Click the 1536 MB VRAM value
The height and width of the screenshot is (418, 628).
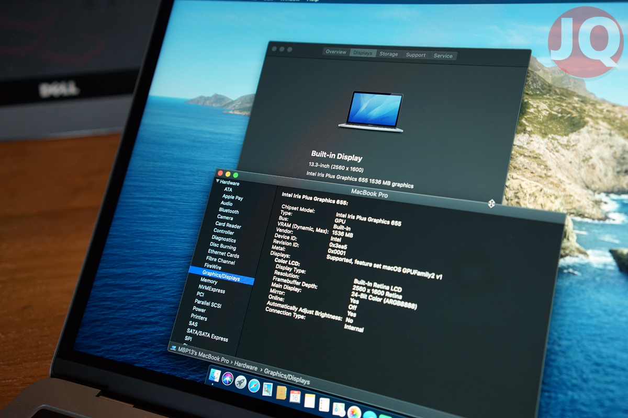pyautogui.click(x=342, y=234)
